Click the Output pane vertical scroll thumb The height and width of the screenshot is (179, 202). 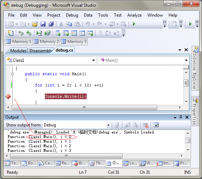[x=188, y=140]
